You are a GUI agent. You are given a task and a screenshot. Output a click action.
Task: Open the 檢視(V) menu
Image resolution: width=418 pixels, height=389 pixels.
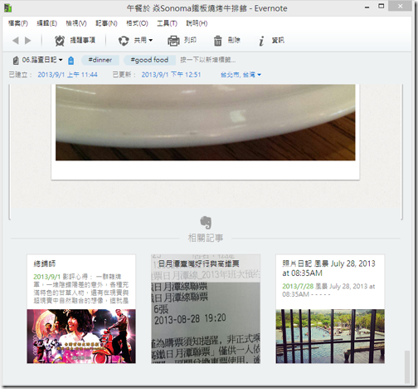pyautogui.click(x=76, y=23)
